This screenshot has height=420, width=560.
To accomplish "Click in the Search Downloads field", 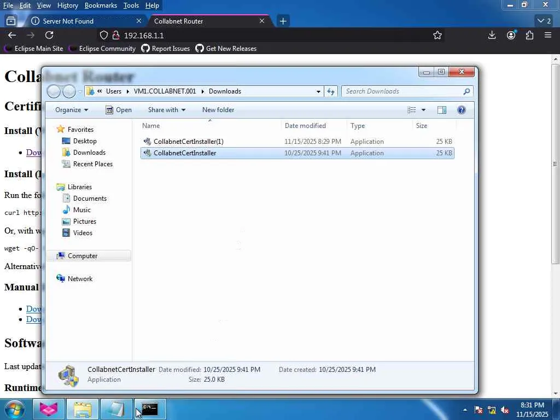I will [402, 91].
